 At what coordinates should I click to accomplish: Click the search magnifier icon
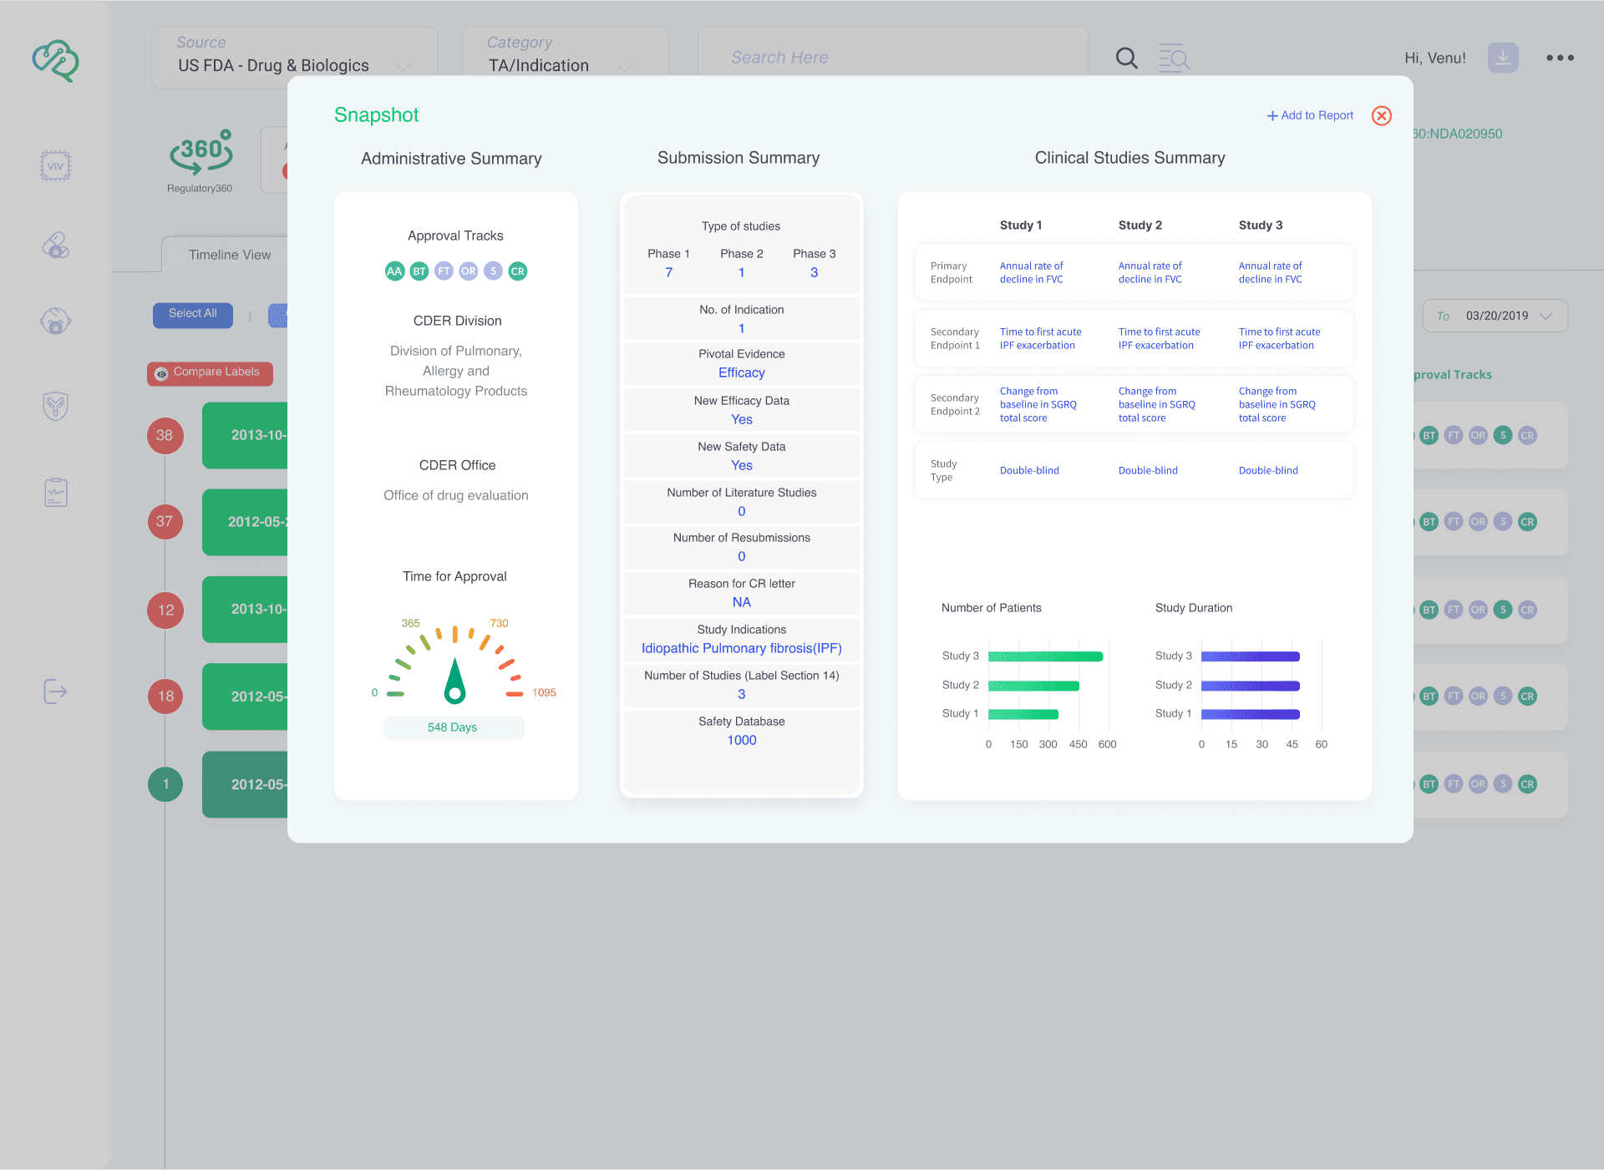tap(1126, 58)
